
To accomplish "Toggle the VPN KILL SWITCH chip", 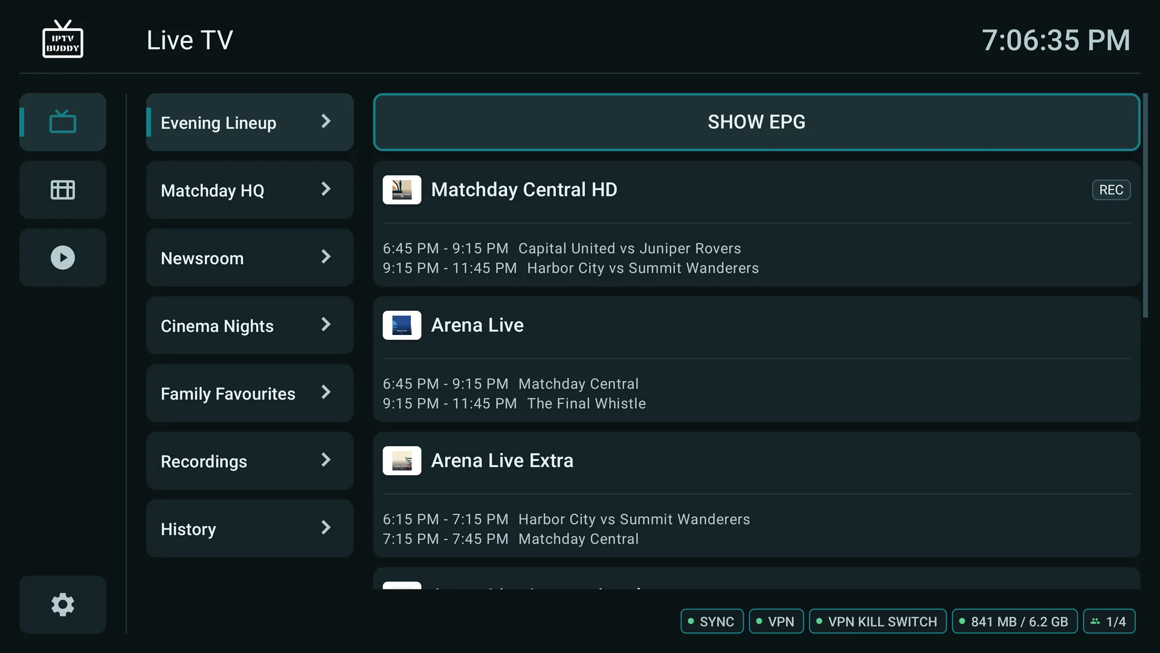I will click(877, 622).
